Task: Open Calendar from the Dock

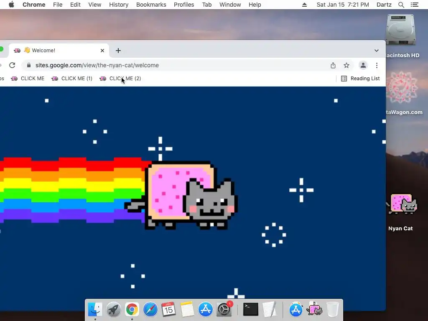Action: click(168, 310)
